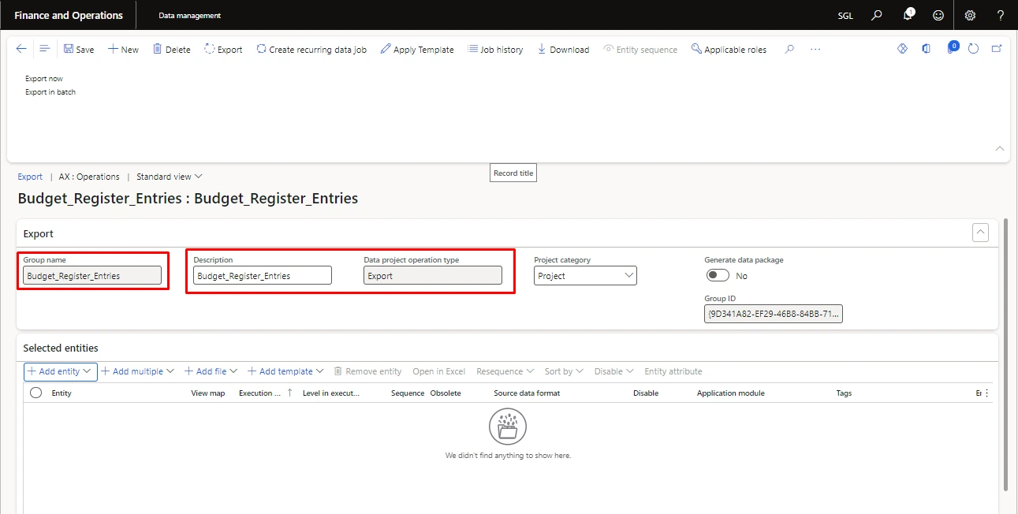Click the Export breadcrumb link
Image resolution: width=1018 pixels, height=514 pixels.
pos(30,177)
